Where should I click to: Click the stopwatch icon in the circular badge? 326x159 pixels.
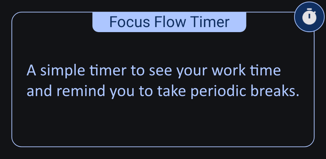(309, 17)
